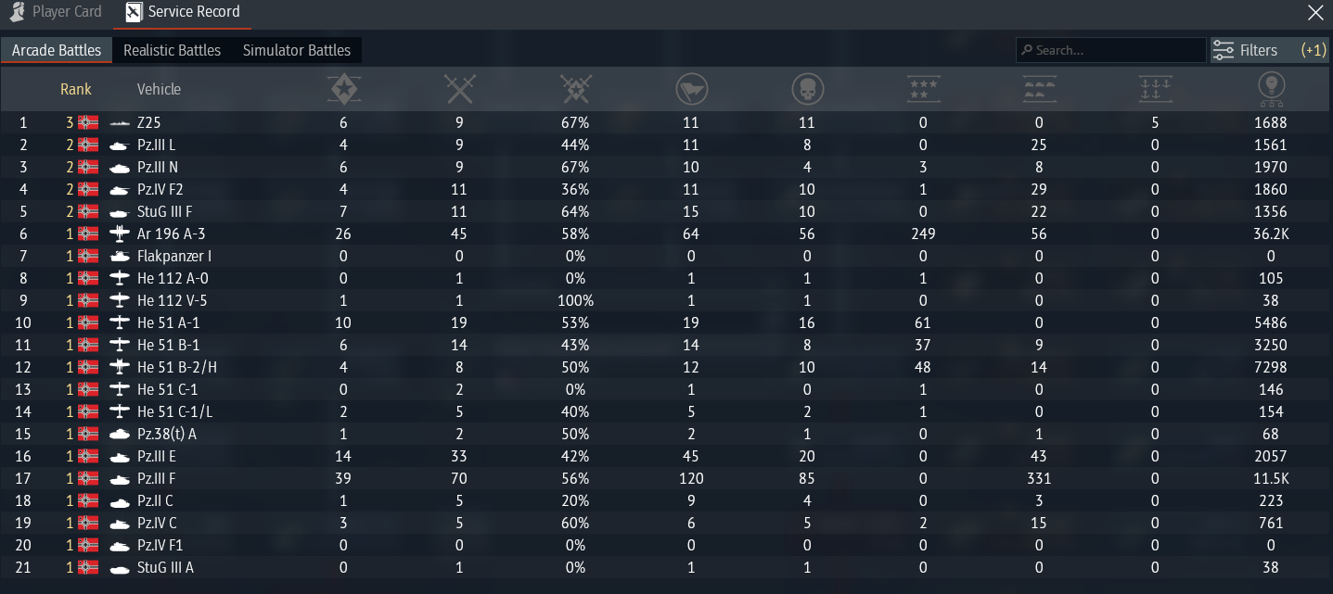Select the Pz.III F vehicle row

(666, 478)
